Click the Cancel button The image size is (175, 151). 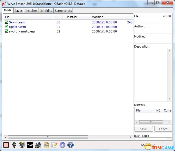(x=163, y=129)
